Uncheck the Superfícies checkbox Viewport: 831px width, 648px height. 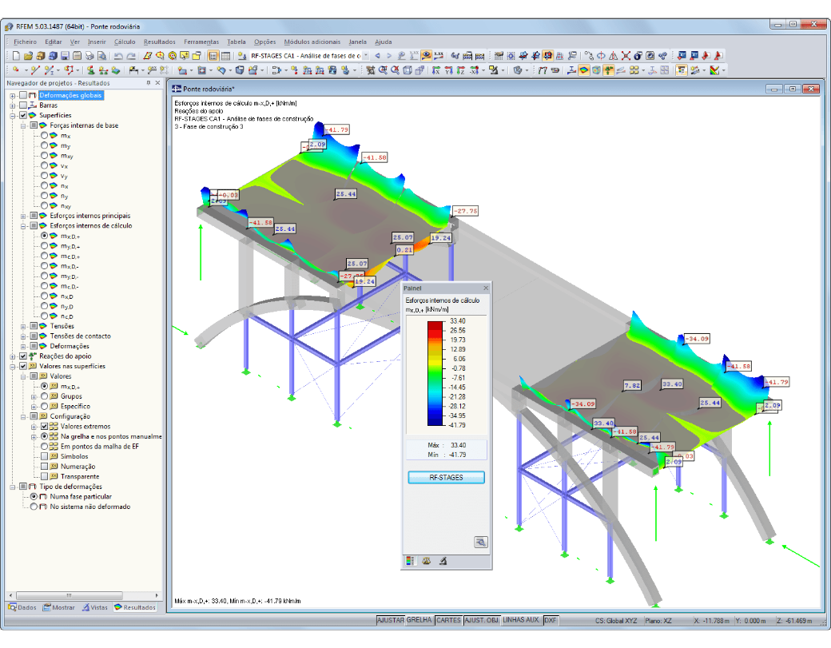tap(23, 116)
